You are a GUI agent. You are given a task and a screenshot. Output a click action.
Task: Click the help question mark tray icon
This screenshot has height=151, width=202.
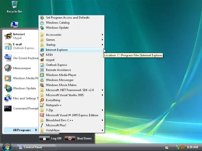coord(167,147)
